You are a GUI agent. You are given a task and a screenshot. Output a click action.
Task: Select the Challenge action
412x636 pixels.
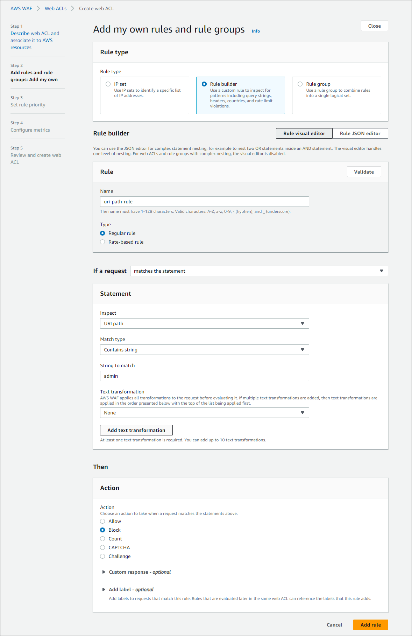coord(102,556)
